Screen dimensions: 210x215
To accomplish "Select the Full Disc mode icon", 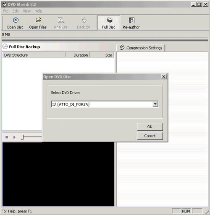I will pos(109,20).
